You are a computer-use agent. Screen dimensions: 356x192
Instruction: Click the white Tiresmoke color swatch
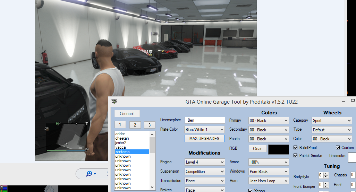pos(352,158)
